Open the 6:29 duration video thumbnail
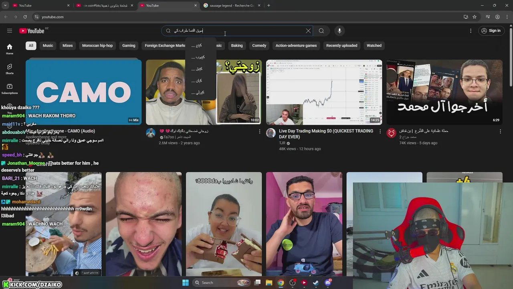This screenshot has width=513, height=289. pos(444,92)
